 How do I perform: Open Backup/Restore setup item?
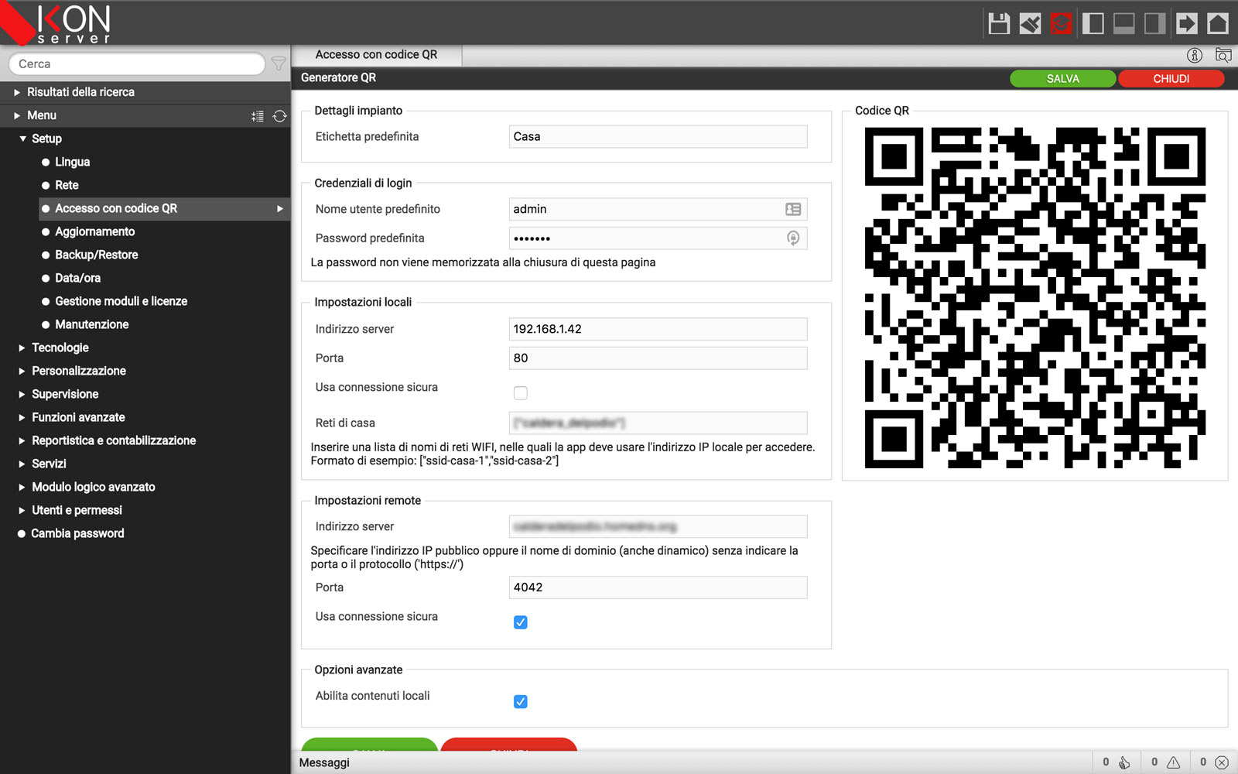click(x=96, y=255)
